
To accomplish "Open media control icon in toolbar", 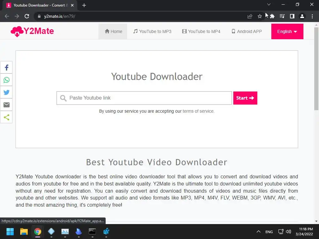I will (282, 16).
